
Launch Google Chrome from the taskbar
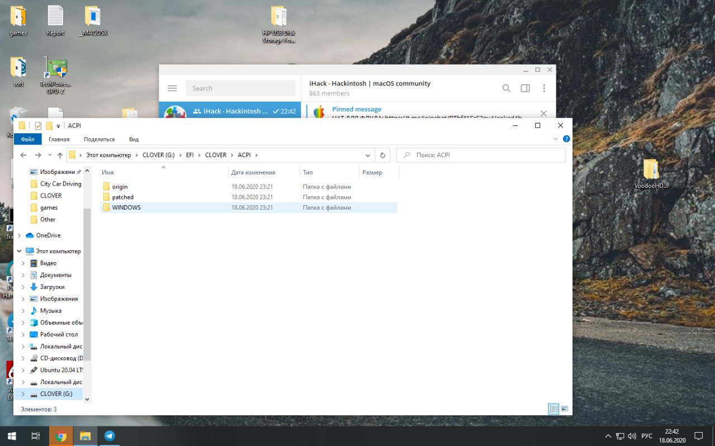tap(61, 436)
